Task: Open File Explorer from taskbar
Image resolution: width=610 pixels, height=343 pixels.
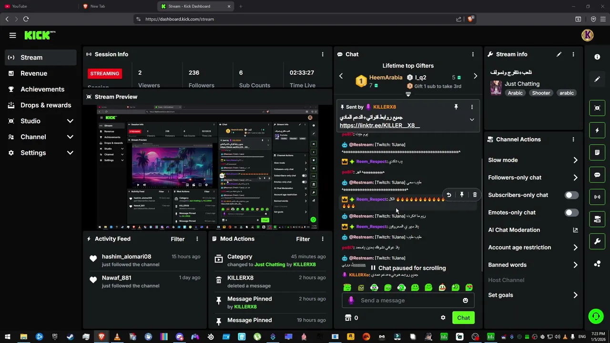Action: coord(23,337)
